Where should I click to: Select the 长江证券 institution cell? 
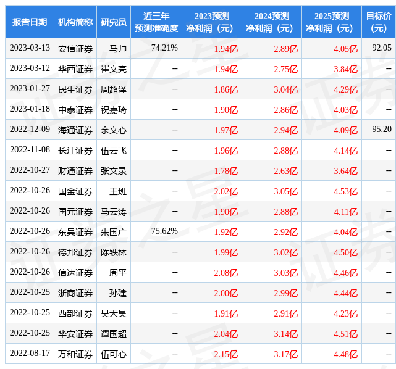(75, 151)
